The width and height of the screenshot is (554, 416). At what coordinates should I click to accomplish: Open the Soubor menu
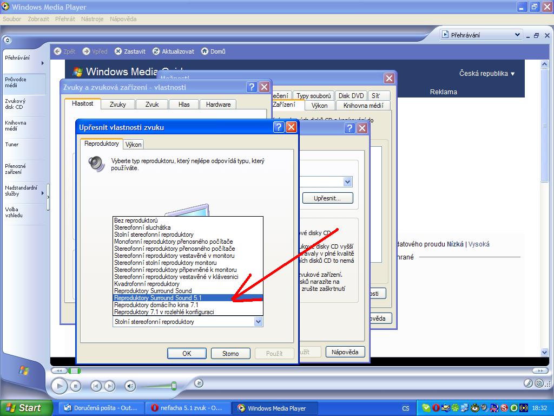point(12,19)
